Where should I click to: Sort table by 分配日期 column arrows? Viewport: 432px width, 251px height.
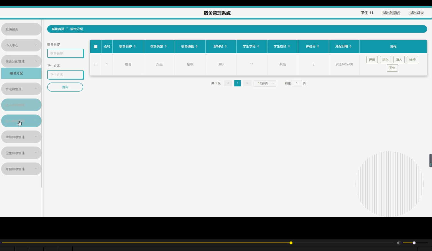[x=351, y=46]
